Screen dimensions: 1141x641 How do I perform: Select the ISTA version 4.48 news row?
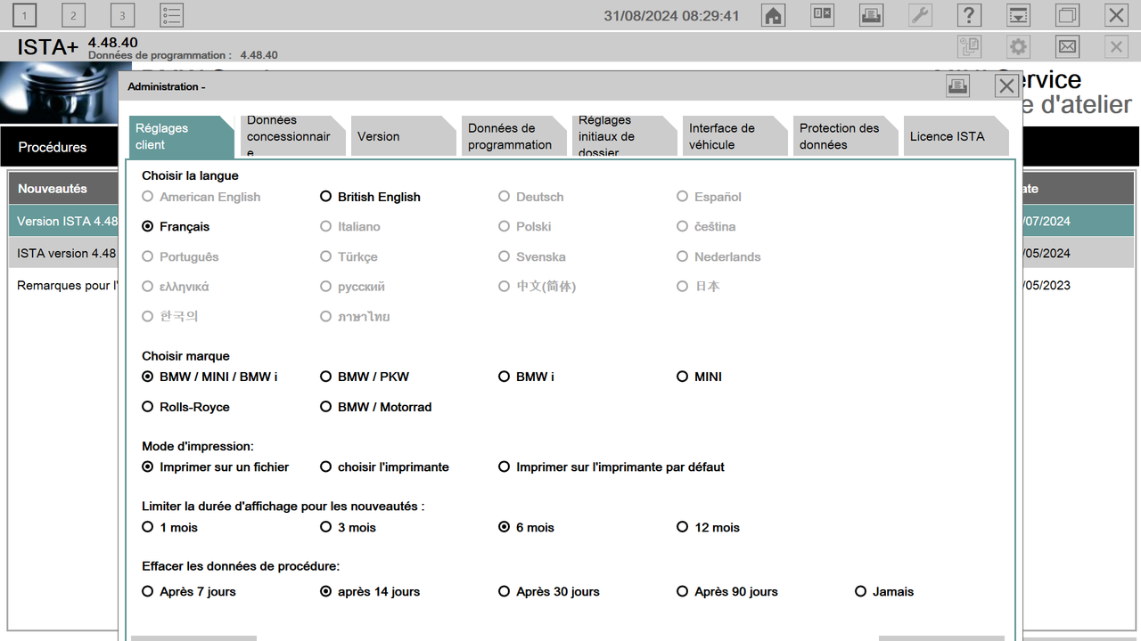[x=64, y=253]
